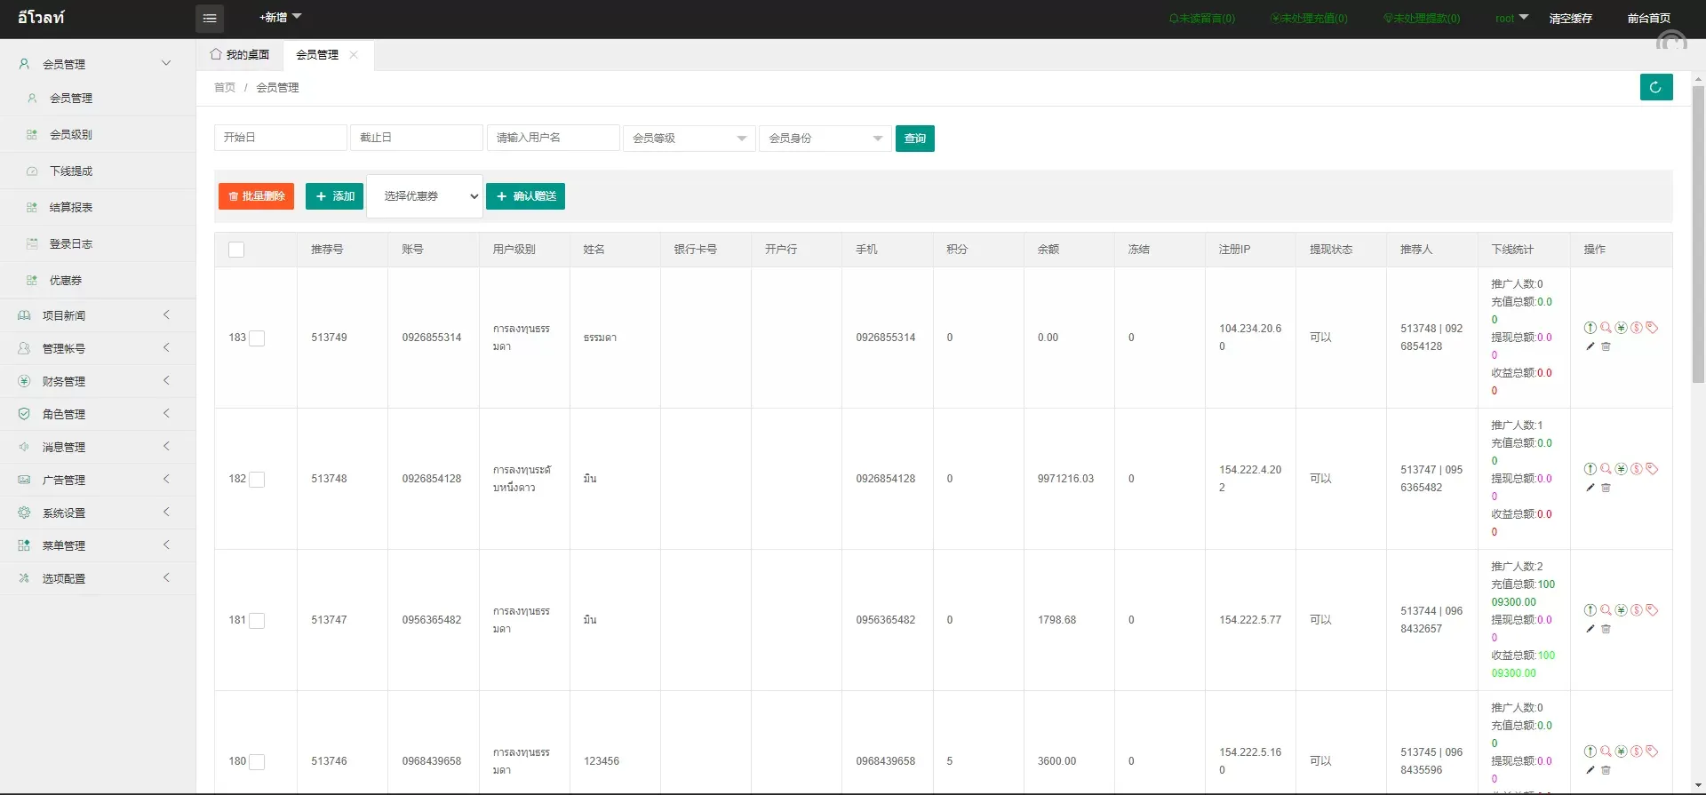Click the magnifier view icon in row 183
The width and height of the screenshot is (1706, 795).
[1606, 328]
